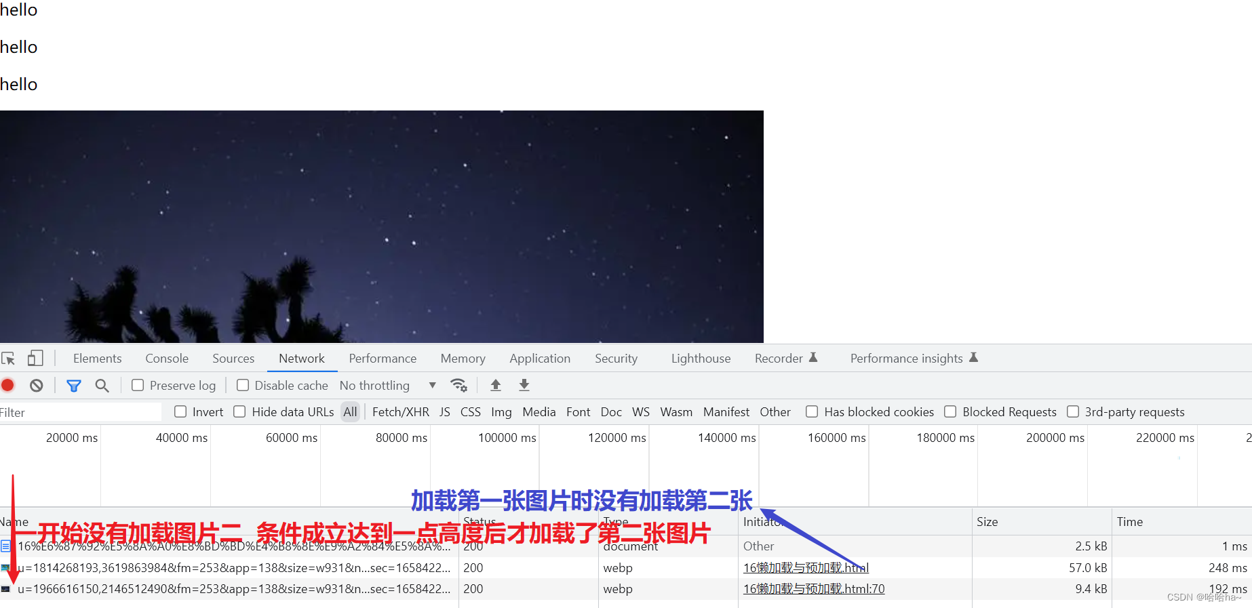Screen dimensions: 1252x608
Task: Click the 200000 ms timeline marker
Action: [1055, 437]
